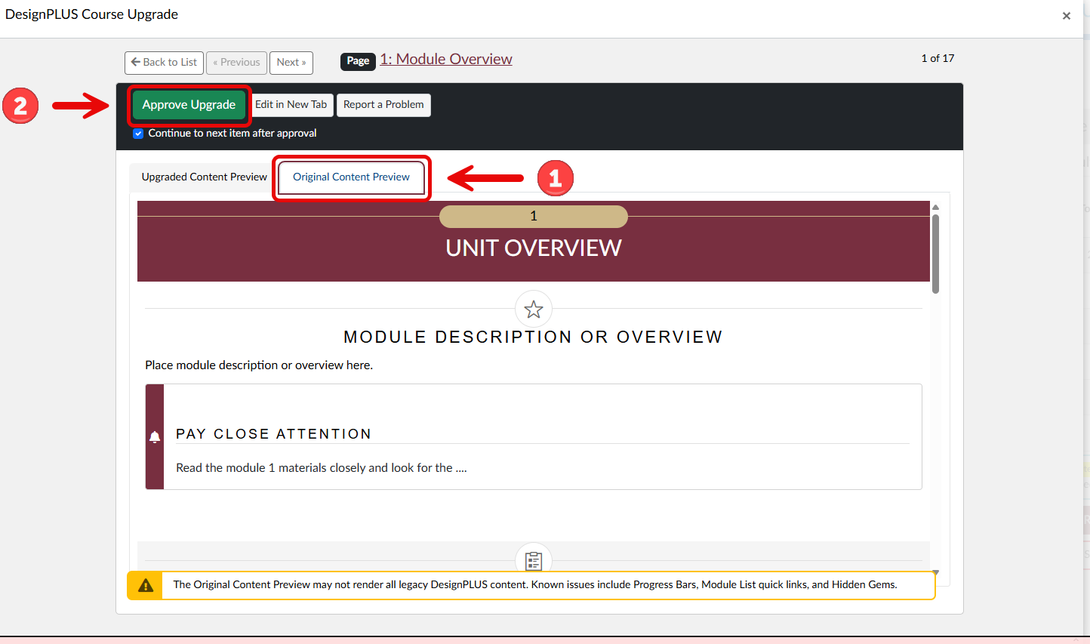
Task: Click the yellow warning triangle icon
Action: coord(146,585)
